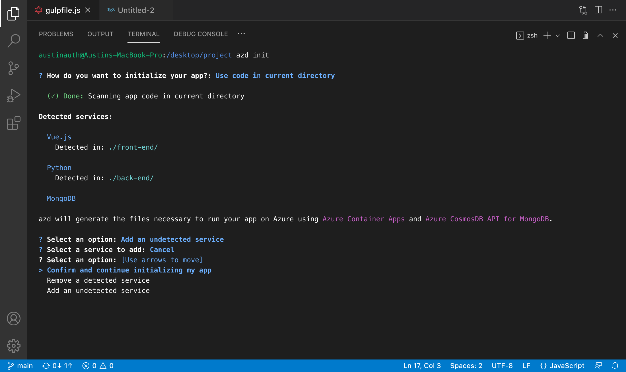This screenshot has height=372, width=626.
Task: Open the Run and Debug view
Action: (13, 95)
